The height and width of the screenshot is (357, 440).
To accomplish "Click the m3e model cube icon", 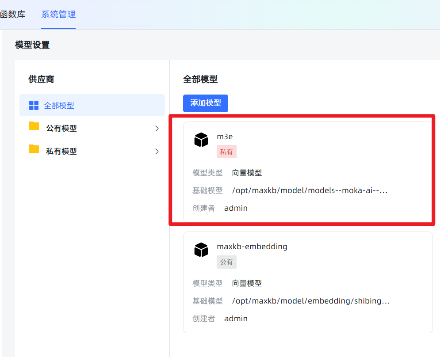I will (x=201, y=140).
